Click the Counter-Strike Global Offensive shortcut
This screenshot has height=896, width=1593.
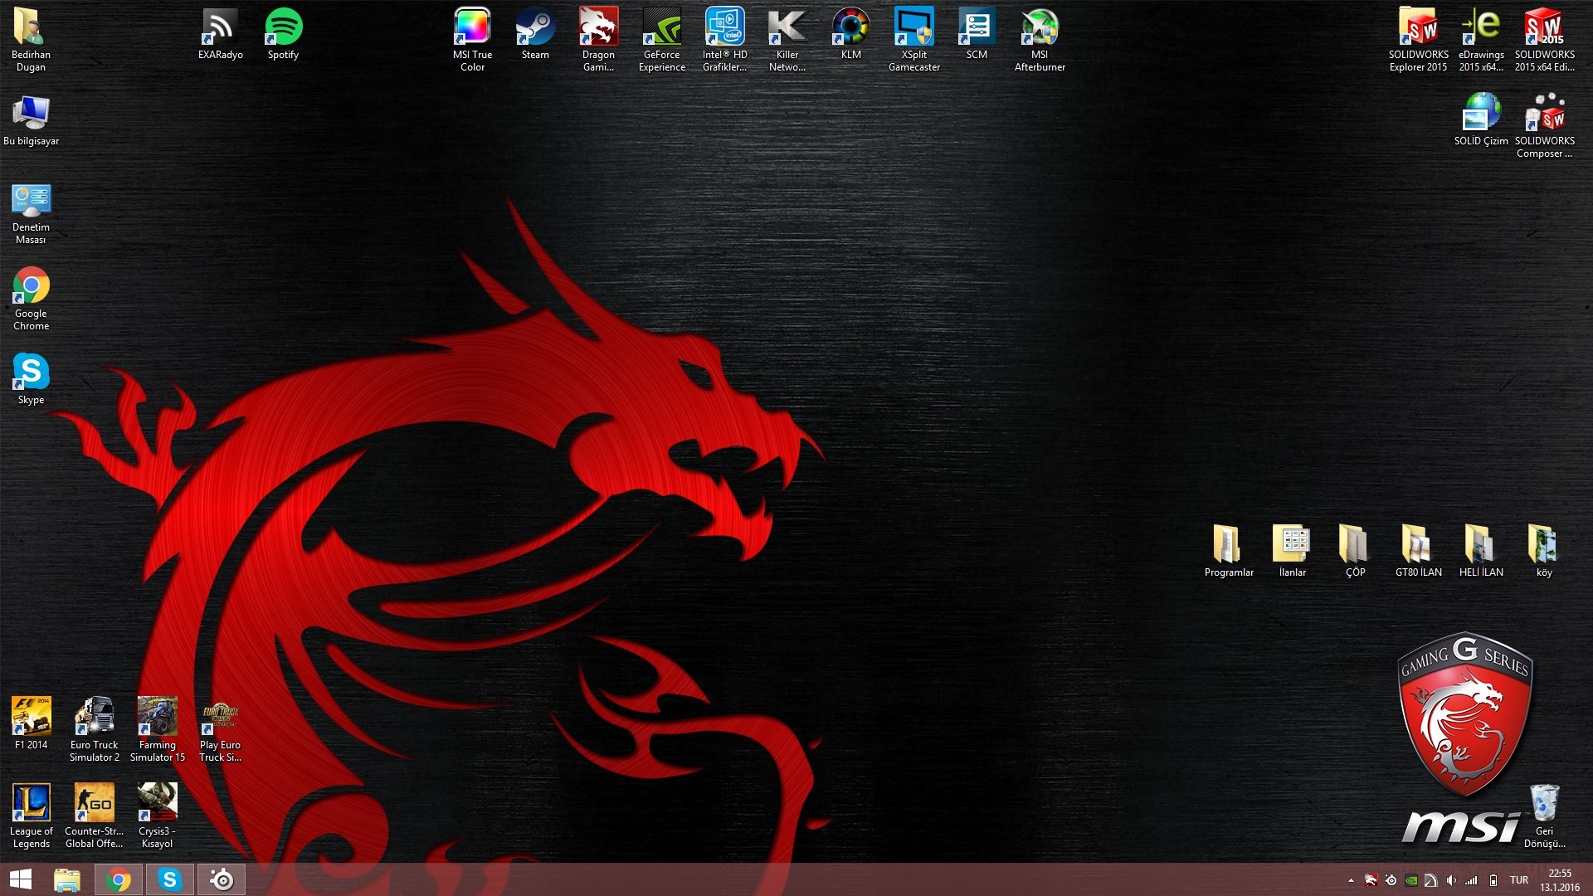(94, 803)
